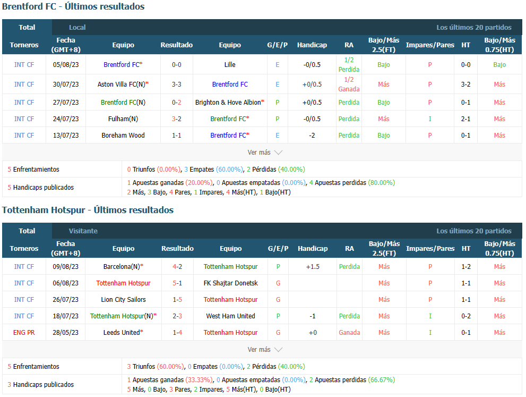Click Leeds United* team name
This screenshot has height=397, width=526.
pos(123,333)
